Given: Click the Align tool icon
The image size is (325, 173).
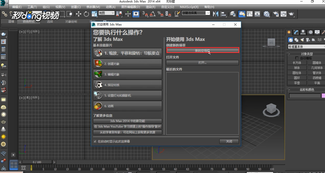Looking at the screenshot, I should pos(224,14).
